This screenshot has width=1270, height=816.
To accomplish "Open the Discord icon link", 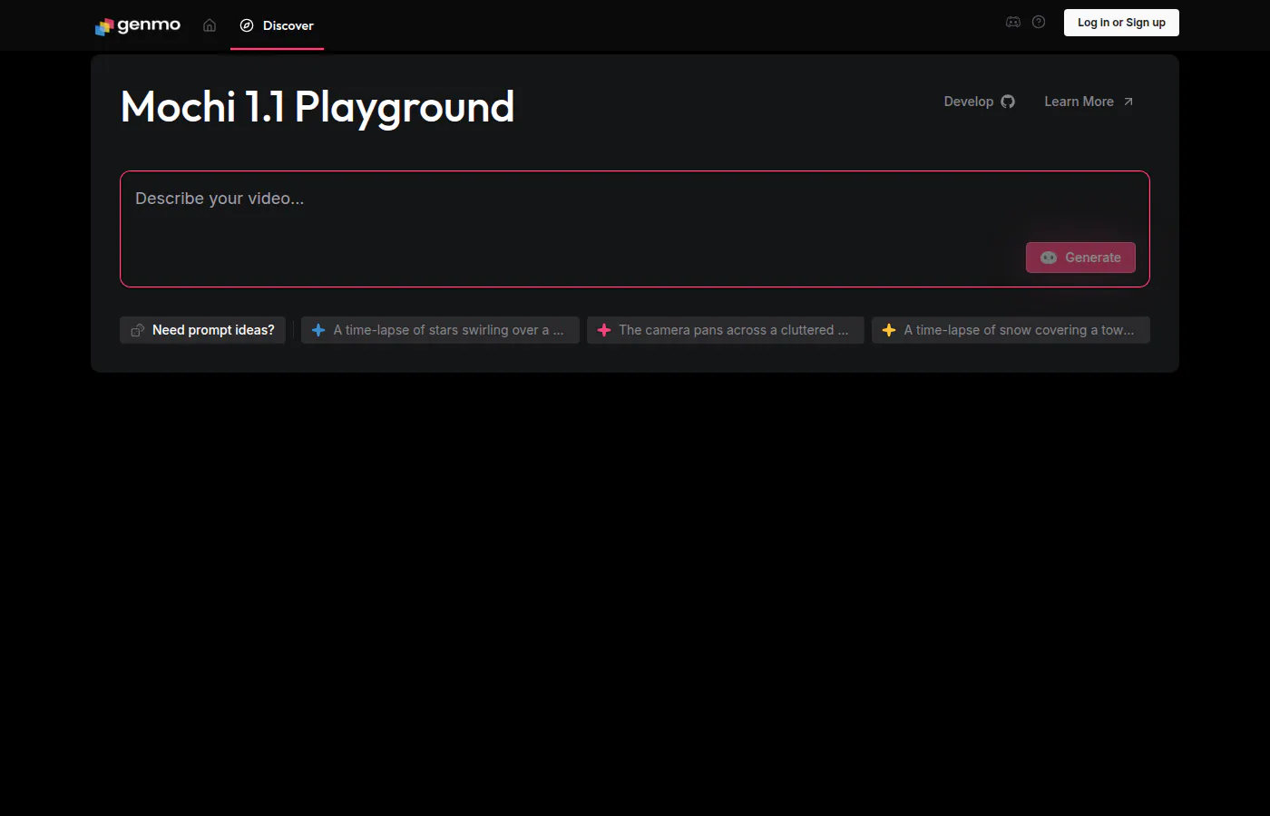I will (x=1013, y=22).
